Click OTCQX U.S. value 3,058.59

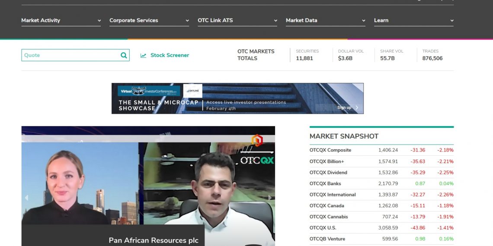pos(388,228)
